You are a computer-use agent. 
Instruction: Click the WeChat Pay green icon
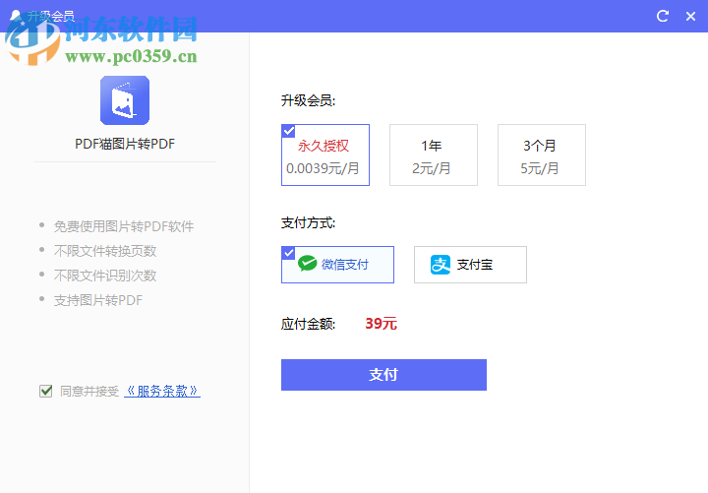pyautogui.click(x=308, y=264)
